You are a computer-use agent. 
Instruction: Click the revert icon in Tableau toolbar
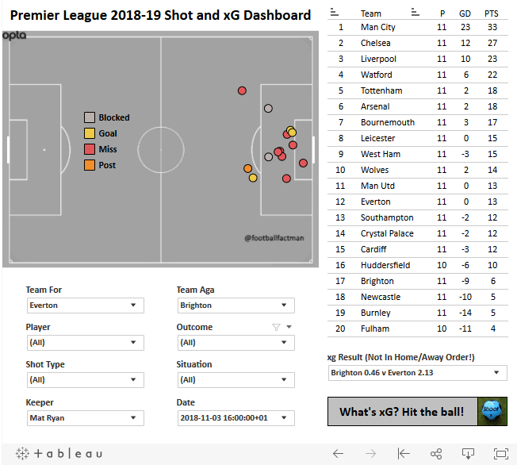click(403, 453)
